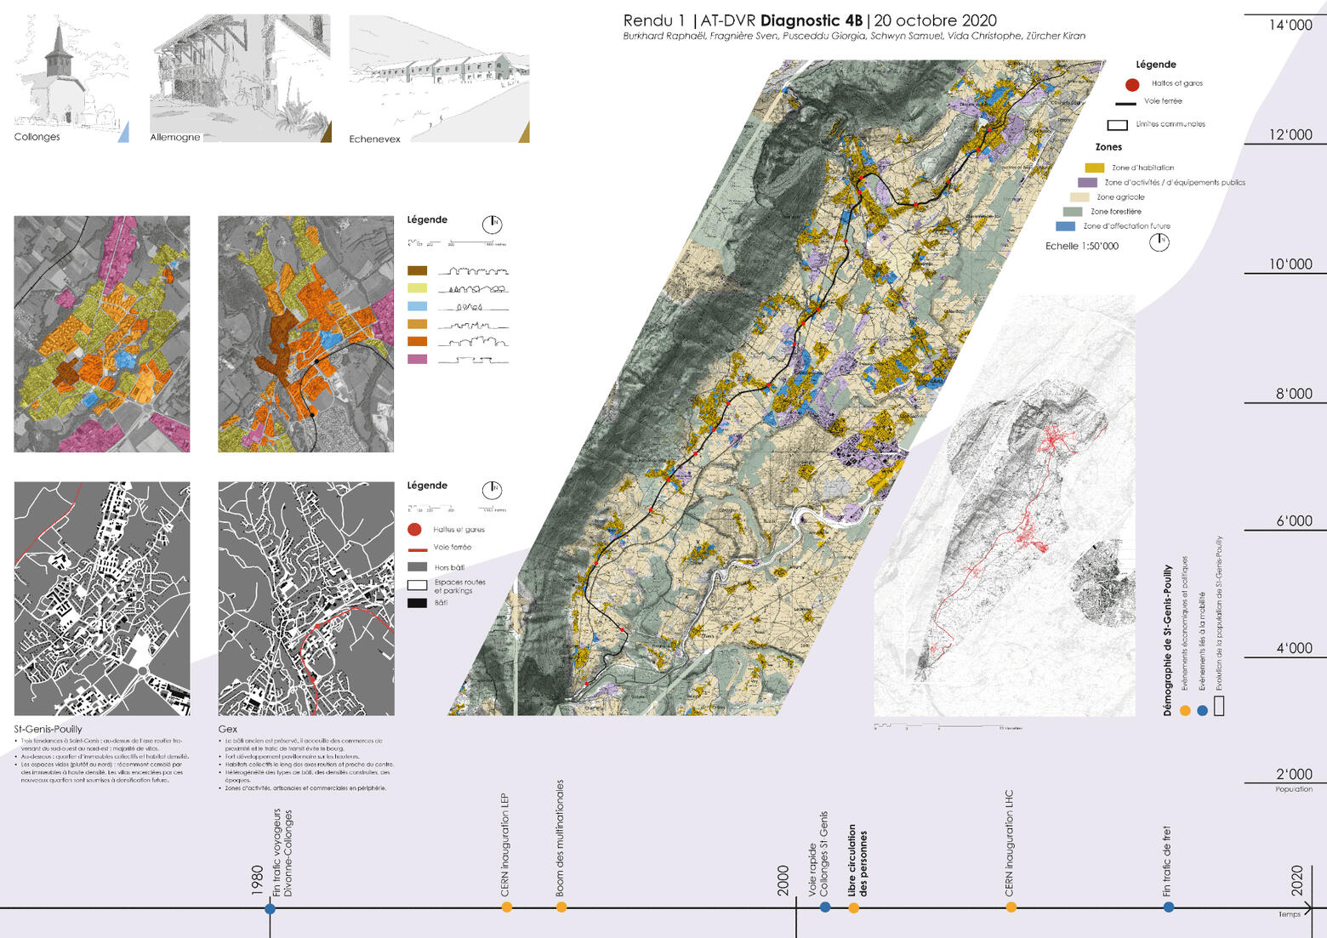Click the black Voie ferrée line symbol in the top-right legend
1327x938 pixels.
1125,103
